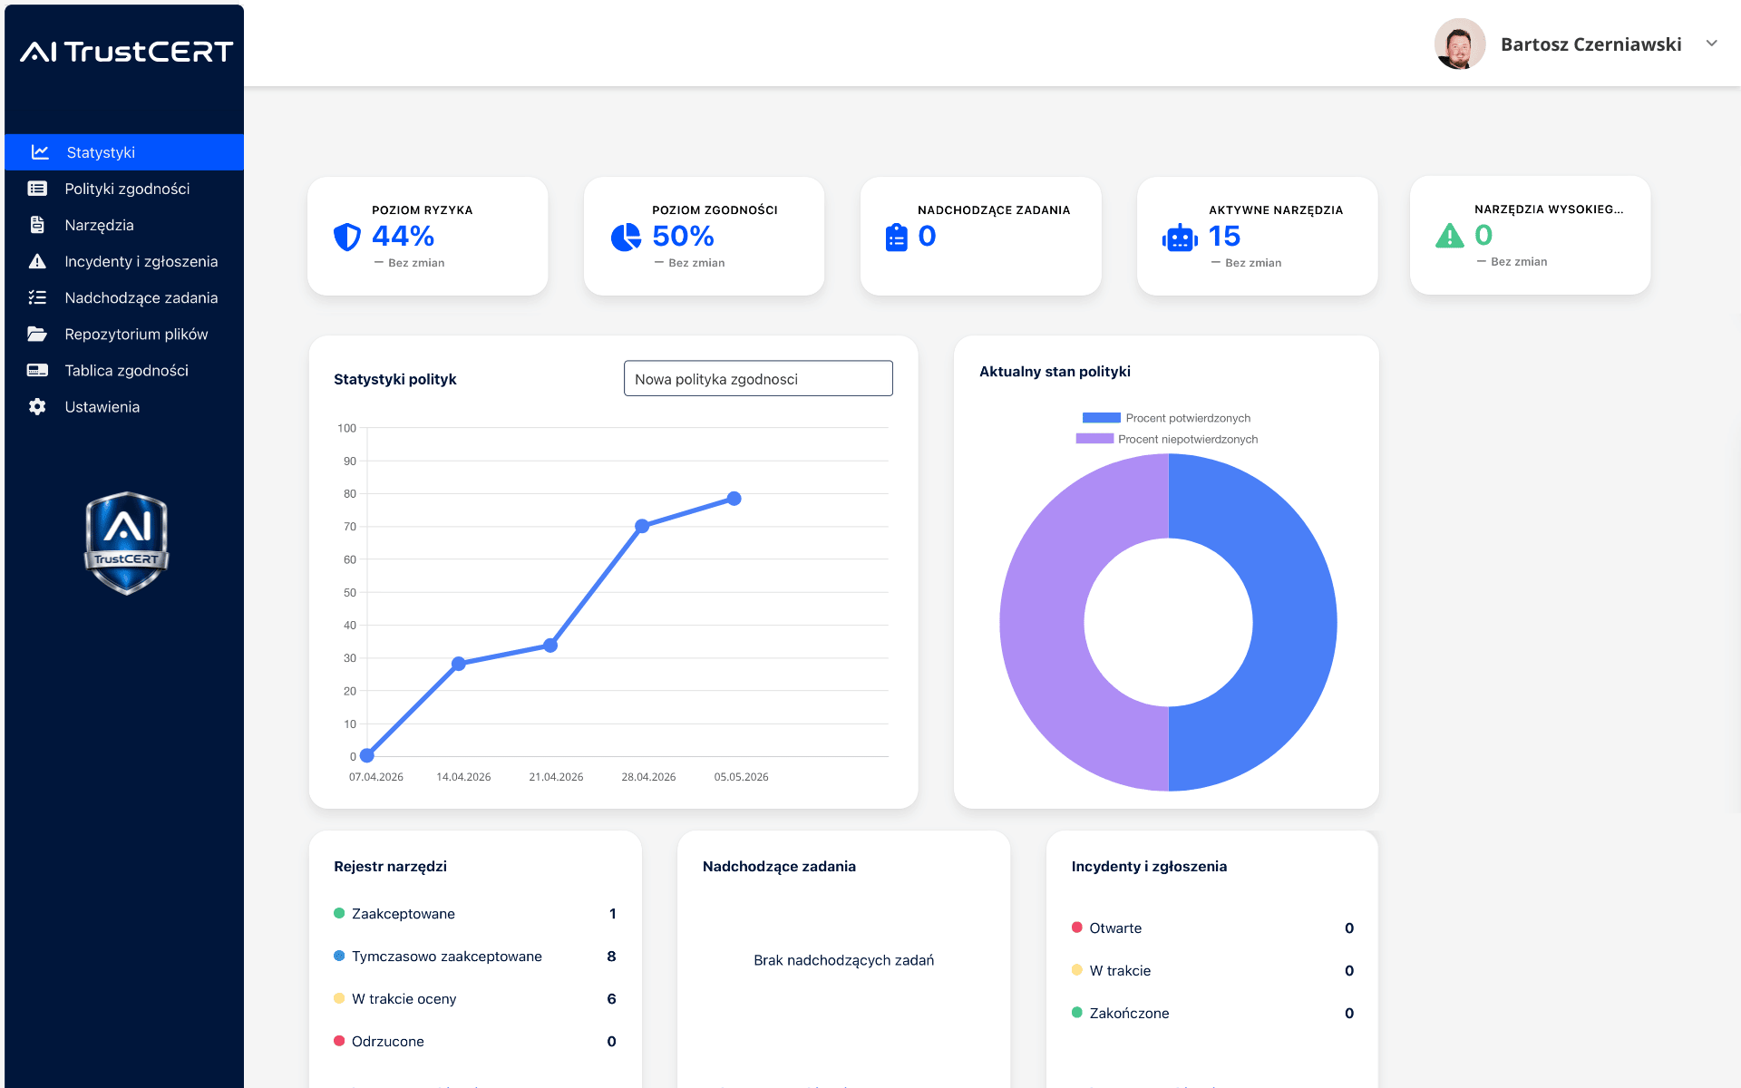Click the 14.04.2026 data point on line chart
This screenshot has height=1088, width=1741.
pos(459,664)
